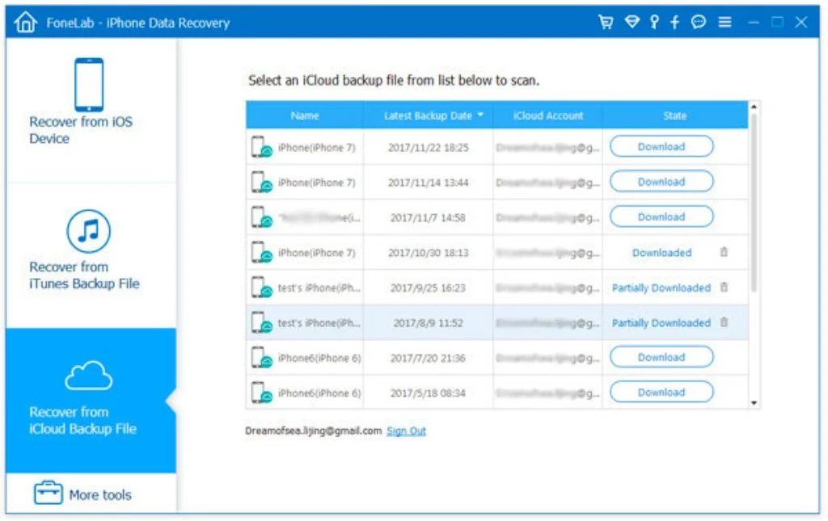This screenshot has height=521, width=828.
Task: Select date cell 2017/10/30 18:13
Action: pos(429,253)
